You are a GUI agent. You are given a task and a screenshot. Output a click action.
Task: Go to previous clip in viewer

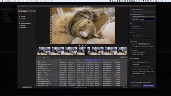pos(79,45)
